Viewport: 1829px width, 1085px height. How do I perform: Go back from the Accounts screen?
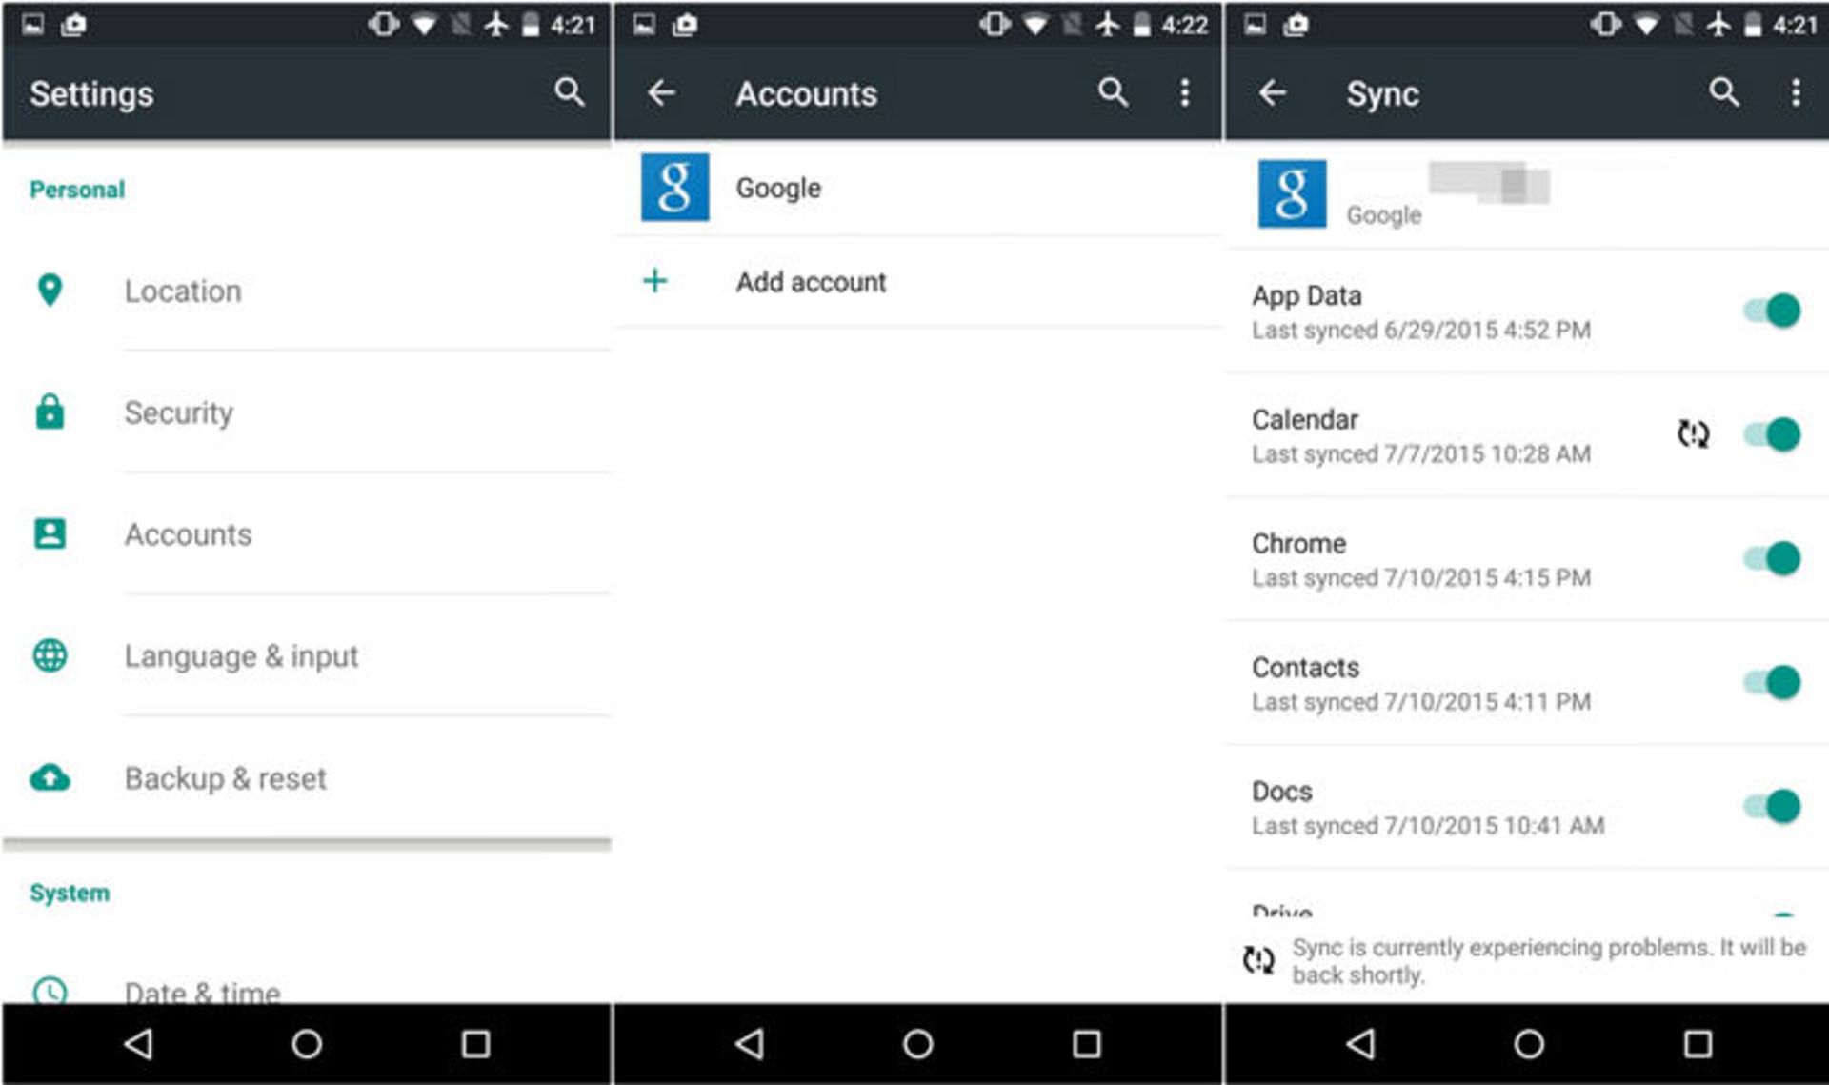[661, 92]
